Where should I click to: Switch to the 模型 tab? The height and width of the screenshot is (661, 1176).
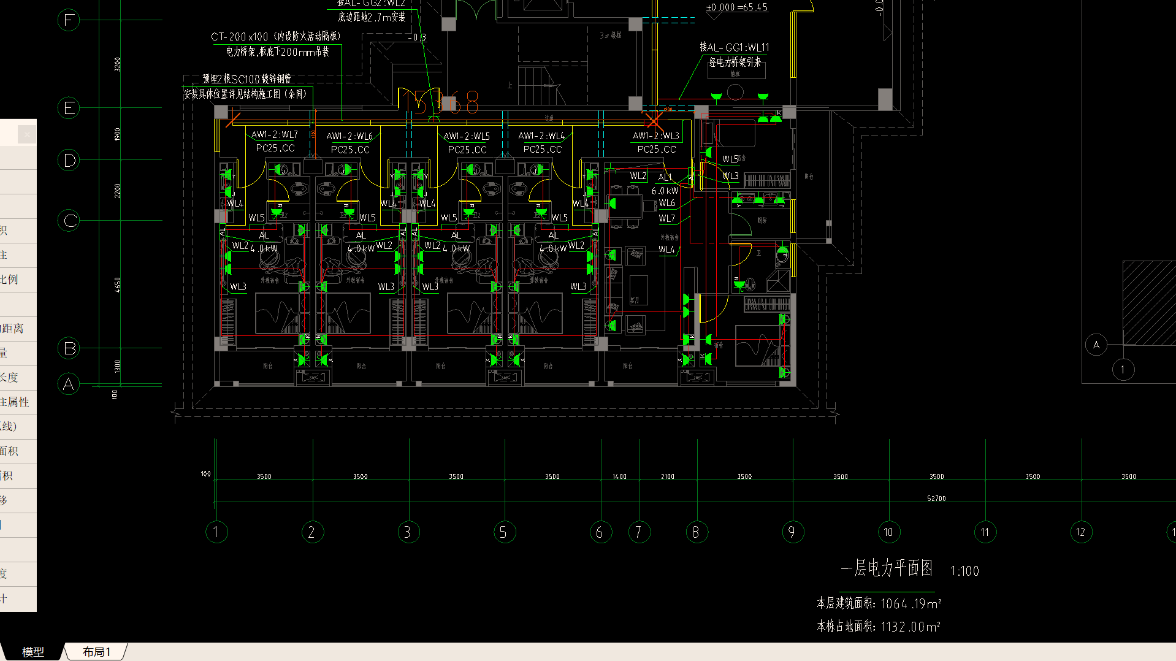click(33, 652)
